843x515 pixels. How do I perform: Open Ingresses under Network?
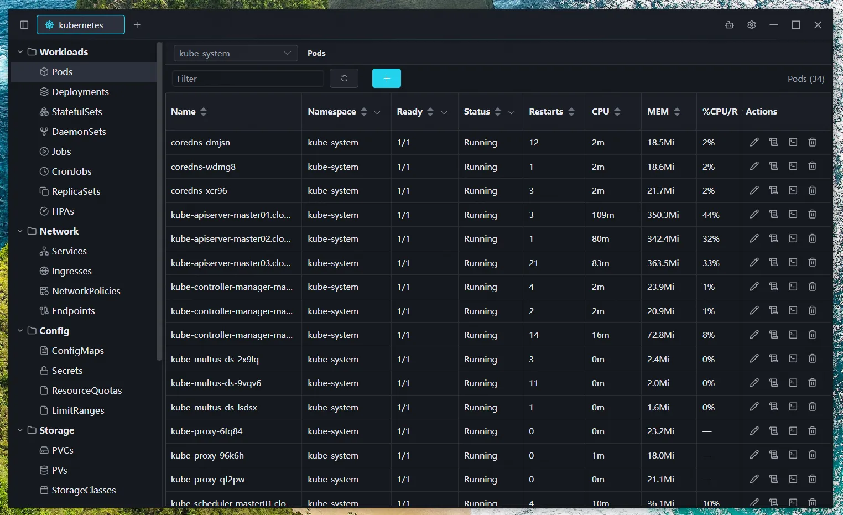84,271
